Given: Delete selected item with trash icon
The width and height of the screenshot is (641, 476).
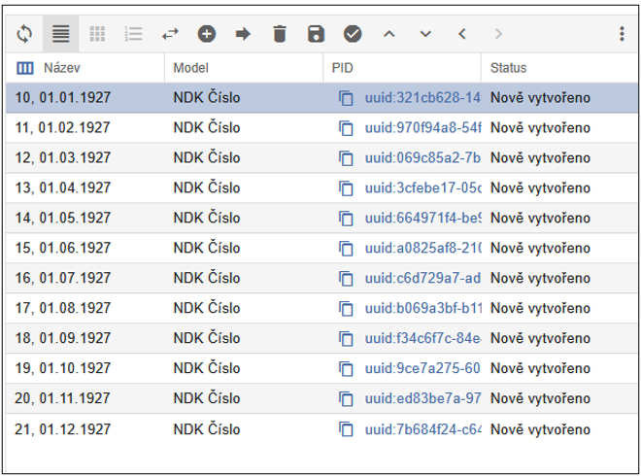Looking at the screenshot, I should (x=280, y=34).
